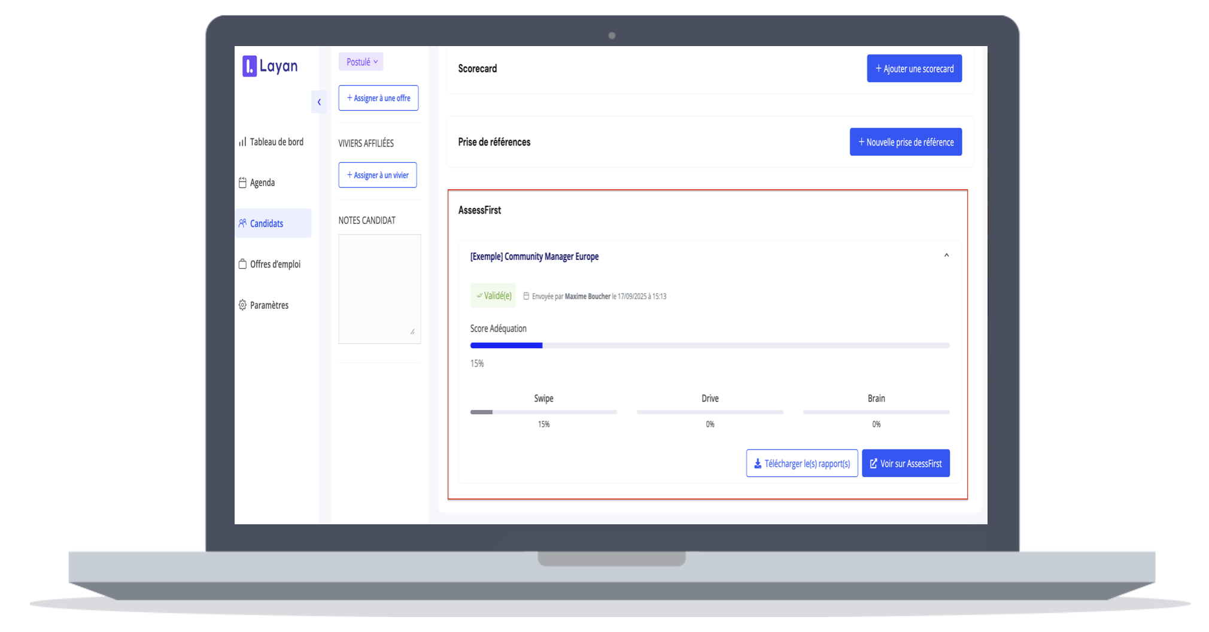Image resolution: width=1209 pixels, height=632 pixels.
Task: Open Tableau de bord menu item
Action: coord(271,142)
